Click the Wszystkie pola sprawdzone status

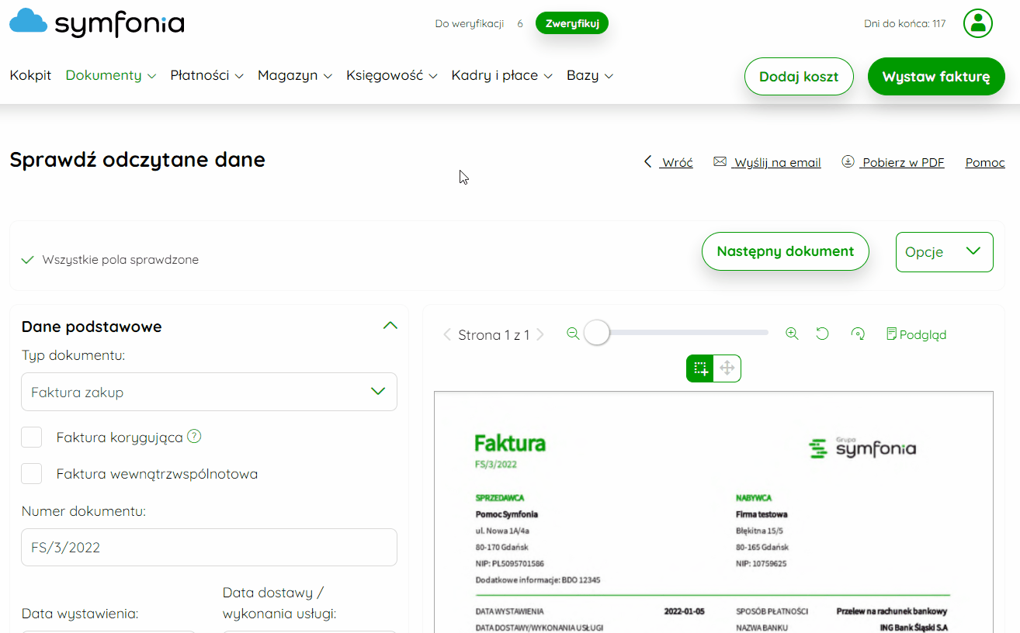point(110,260)
